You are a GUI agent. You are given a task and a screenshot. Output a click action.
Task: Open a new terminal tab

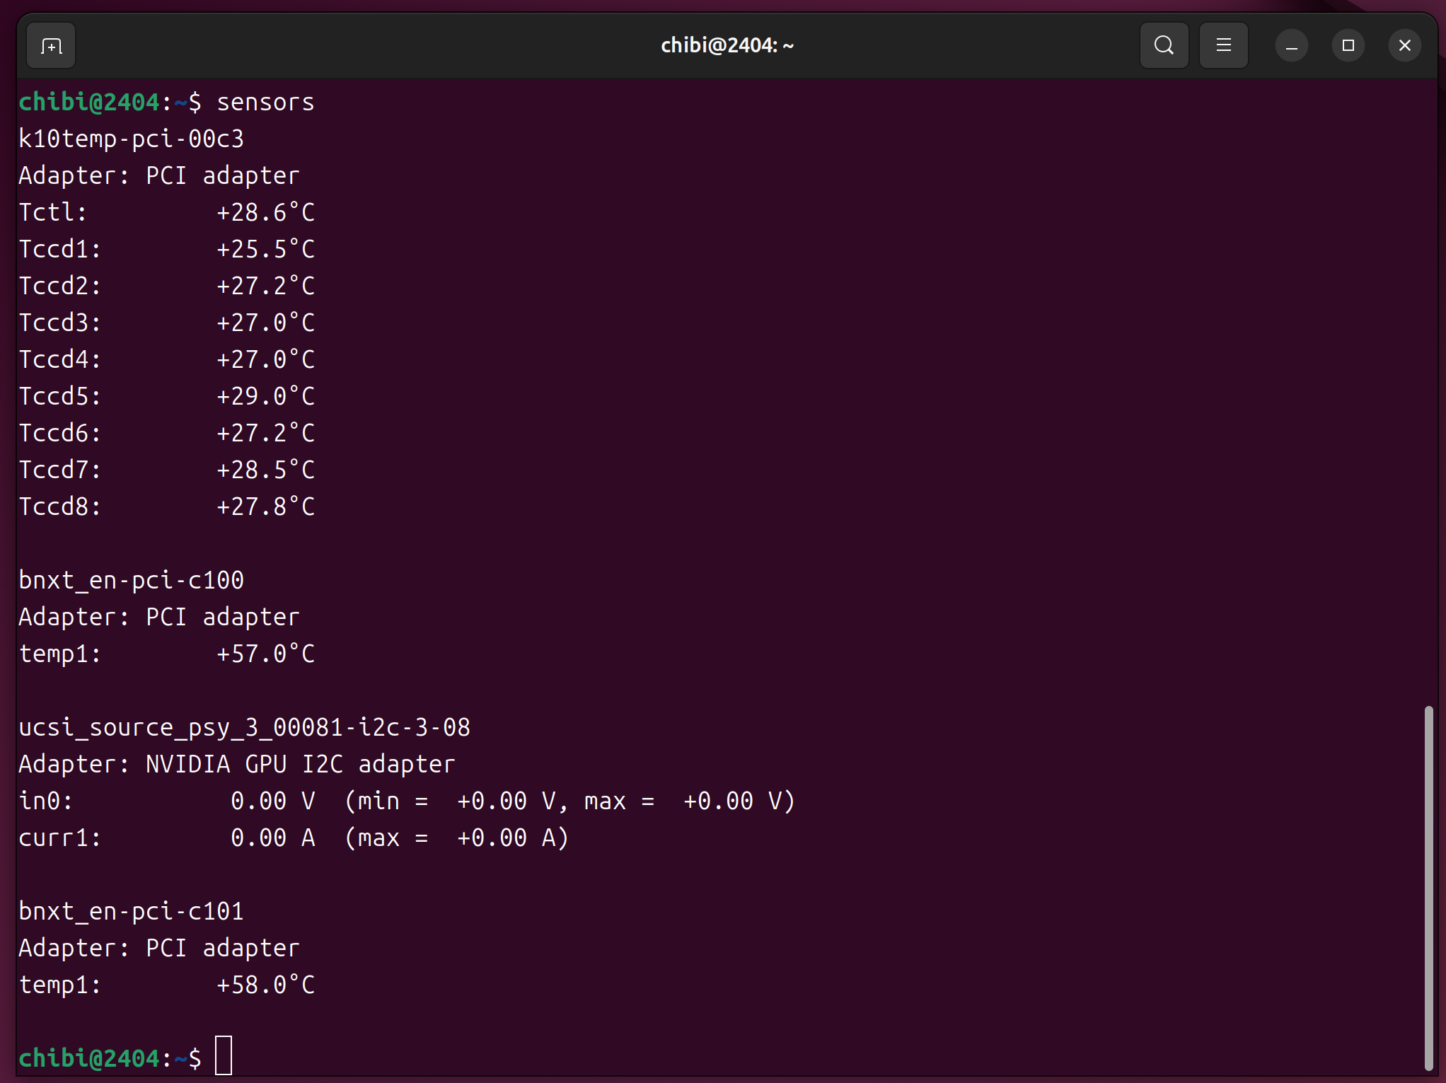pyautogui.click(x=51, y=46)
